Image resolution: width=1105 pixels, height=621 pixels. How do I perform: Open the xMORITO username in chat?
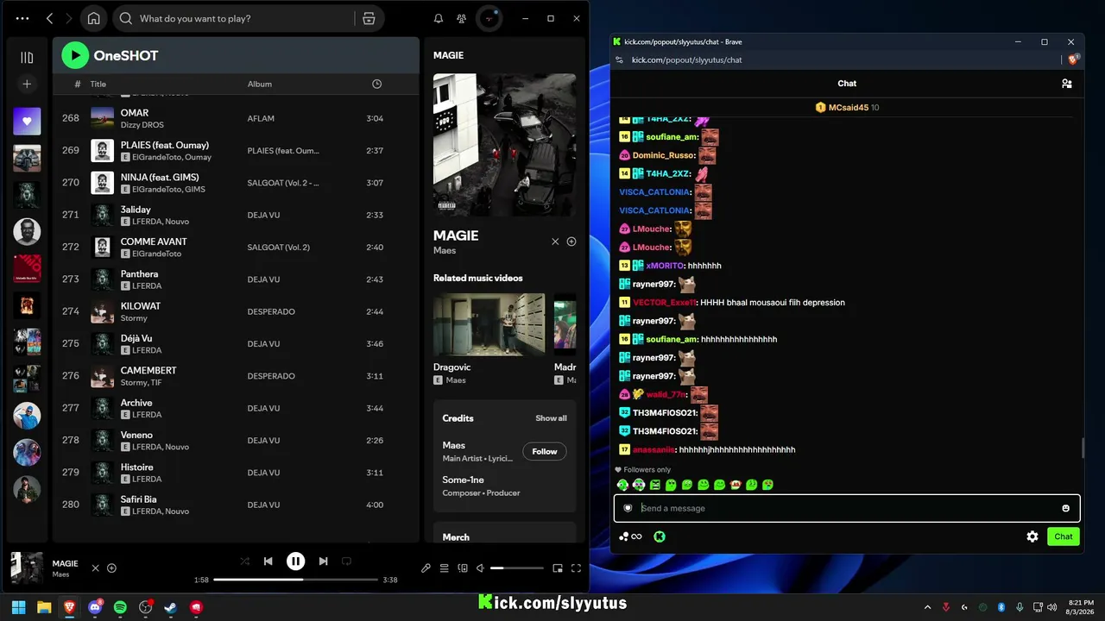[665, 266]
